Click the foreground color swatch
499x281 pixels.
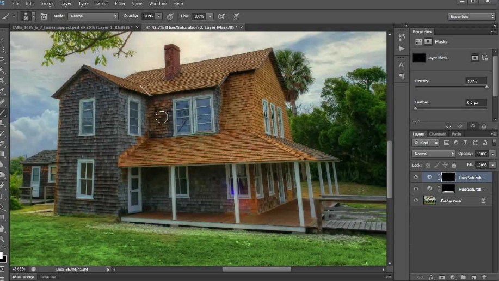click(x=1, y=255)
